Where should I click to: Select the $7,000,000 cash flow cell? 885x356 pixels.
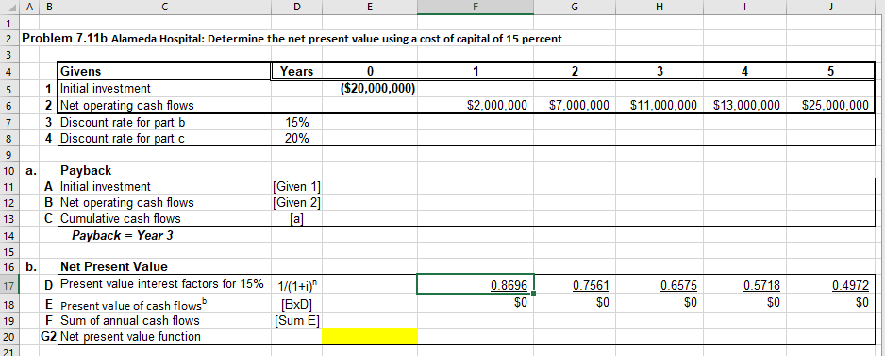574,105
